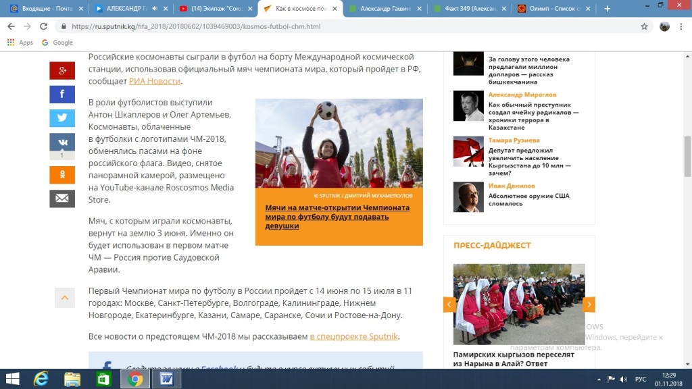Show previous press-digest slide arrow

click(449, 305)
